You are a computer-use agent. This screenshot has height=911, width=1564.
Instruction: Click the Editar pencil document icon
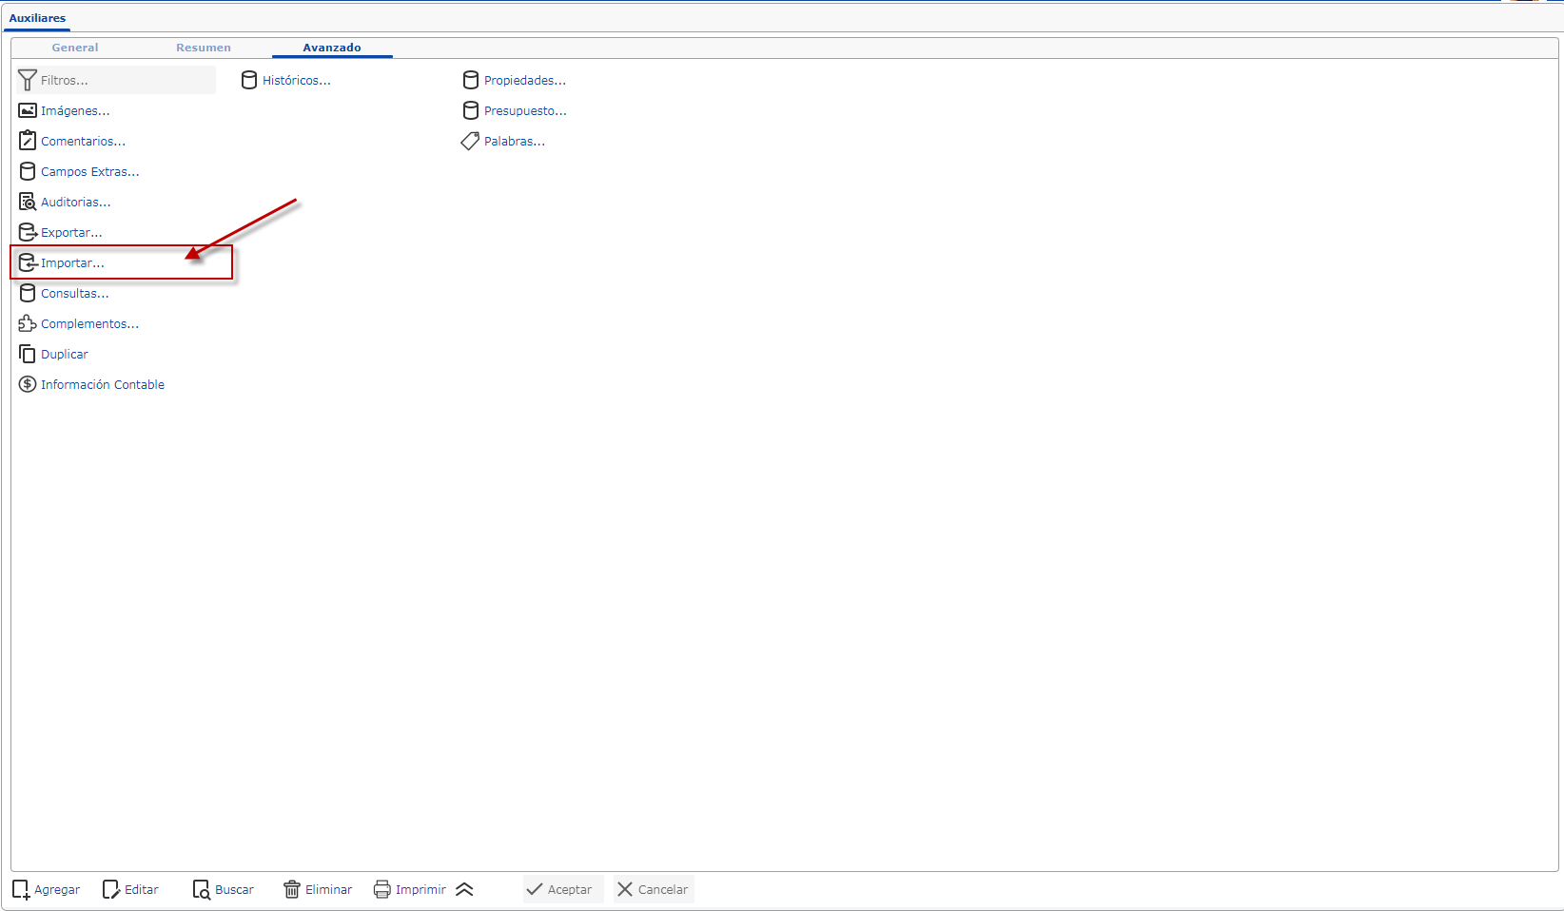pyautogui.click(x=111, y=889)
